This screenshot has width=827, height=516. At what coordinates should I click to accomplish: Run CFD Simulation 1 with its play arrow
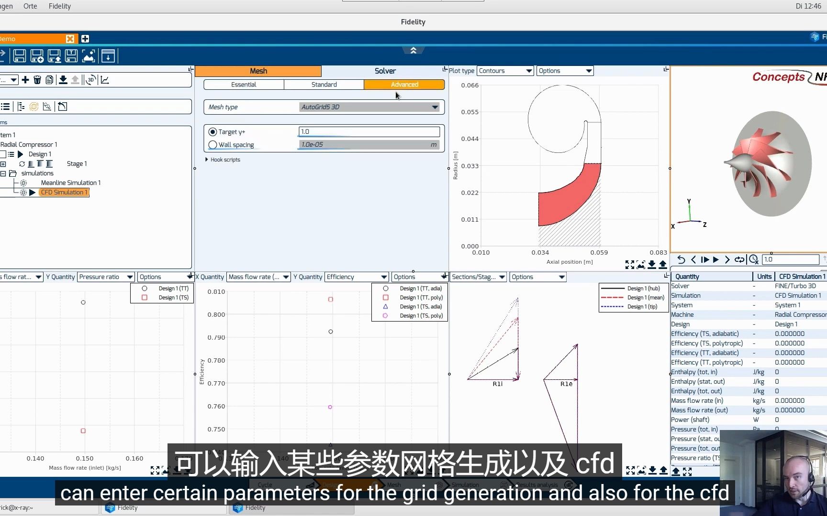point(33,193)
